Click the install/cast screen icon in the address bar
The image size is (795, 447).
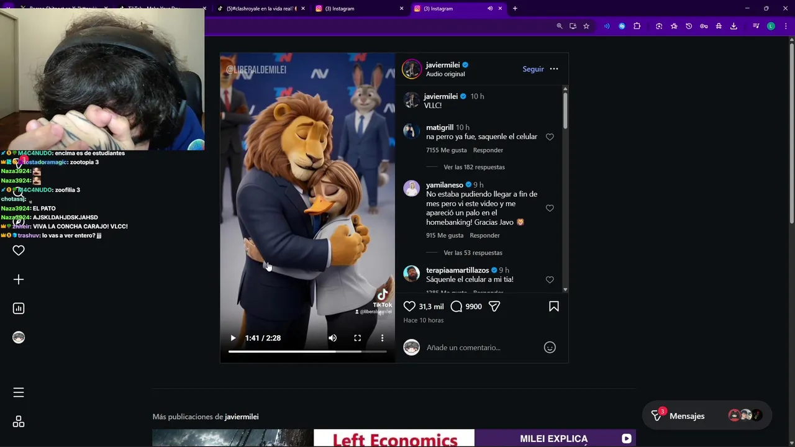pyautogui.click(x=573, y=26)
